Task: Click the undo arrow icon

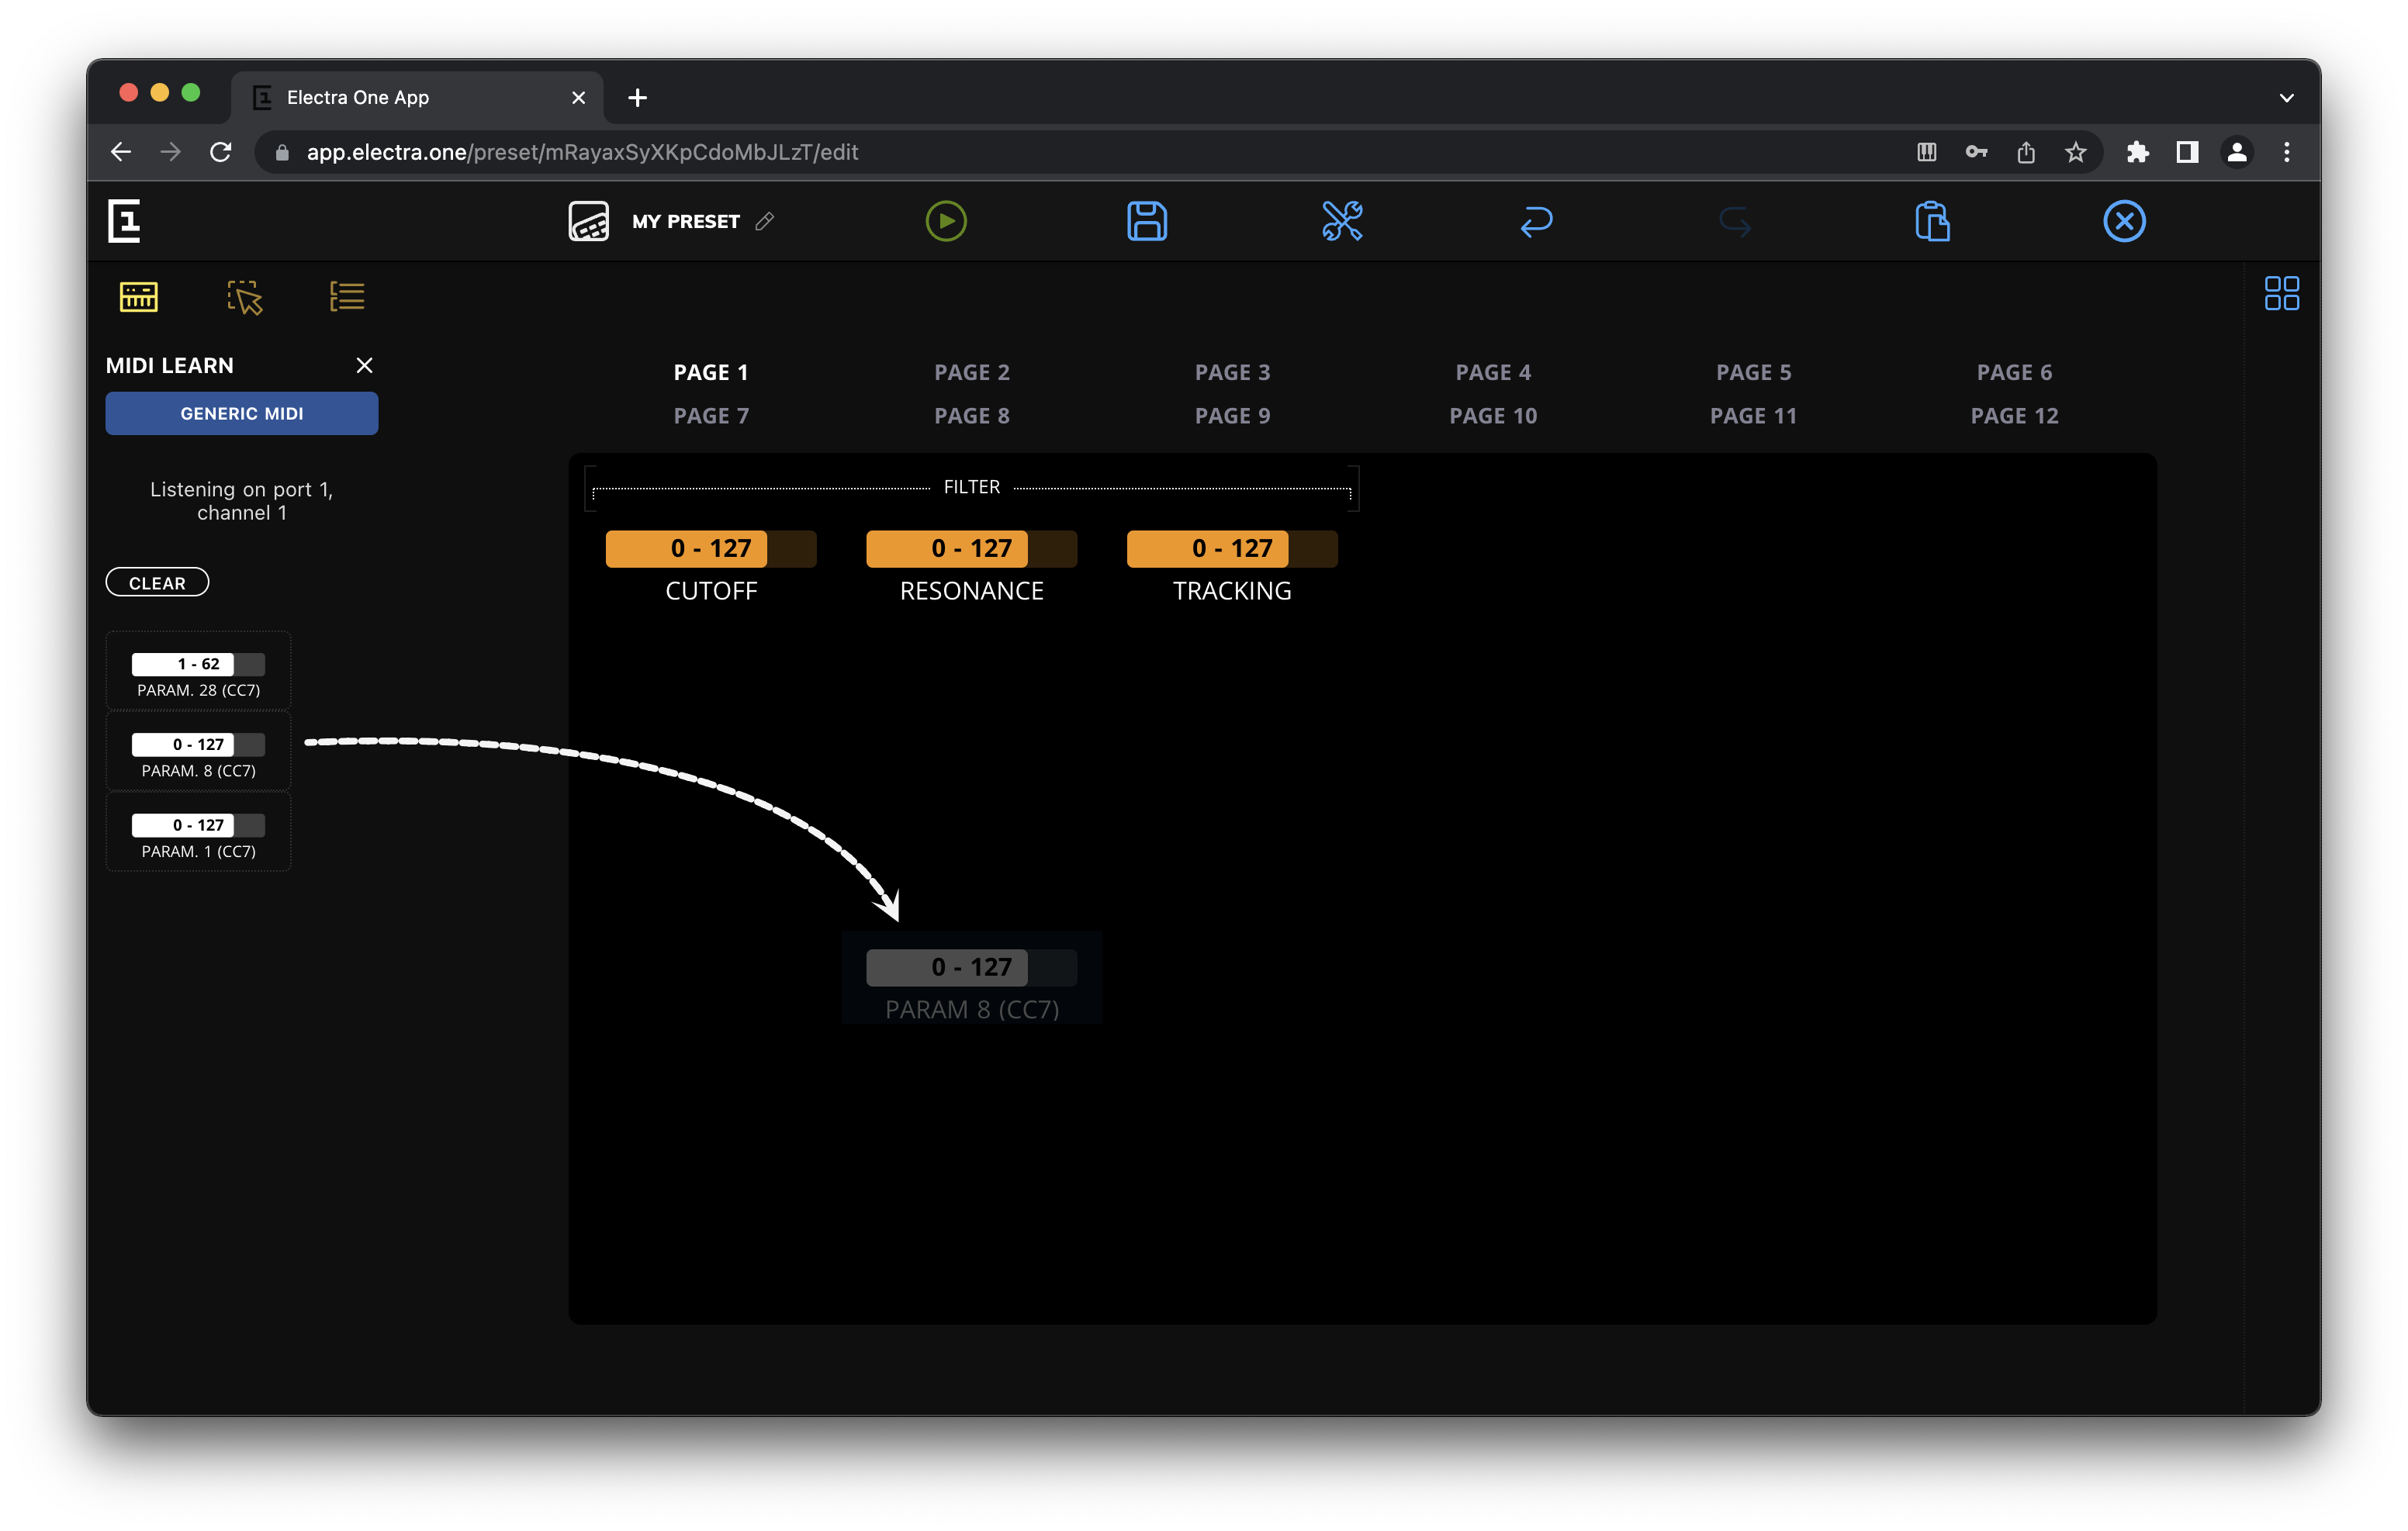Action: click(1536, 221)
